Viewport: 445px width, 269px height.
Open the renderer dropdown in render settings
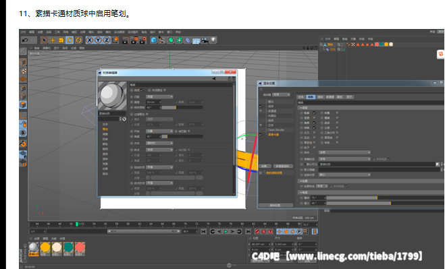(281, 94)
